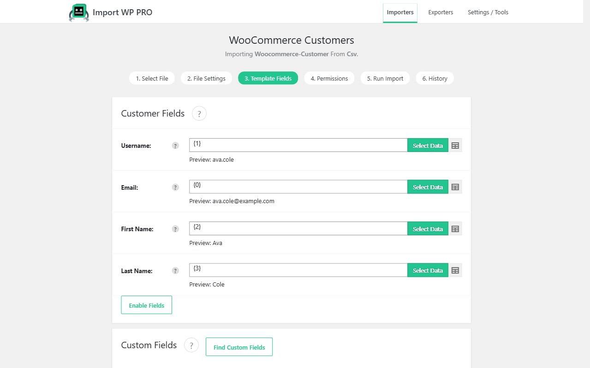The image size is (590, 368).
Task: Click the Custom Fields section heading
Action: pyautogui.click(x=149, y=345)
